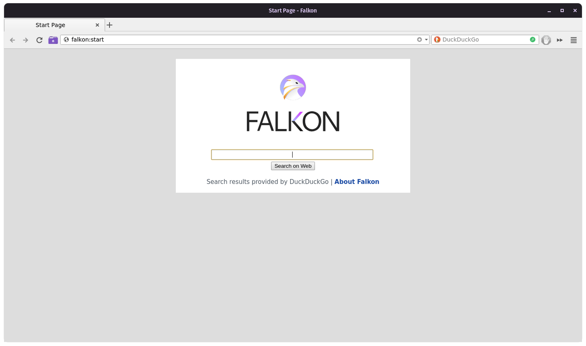Open the About Falkon link

(356, 182)
